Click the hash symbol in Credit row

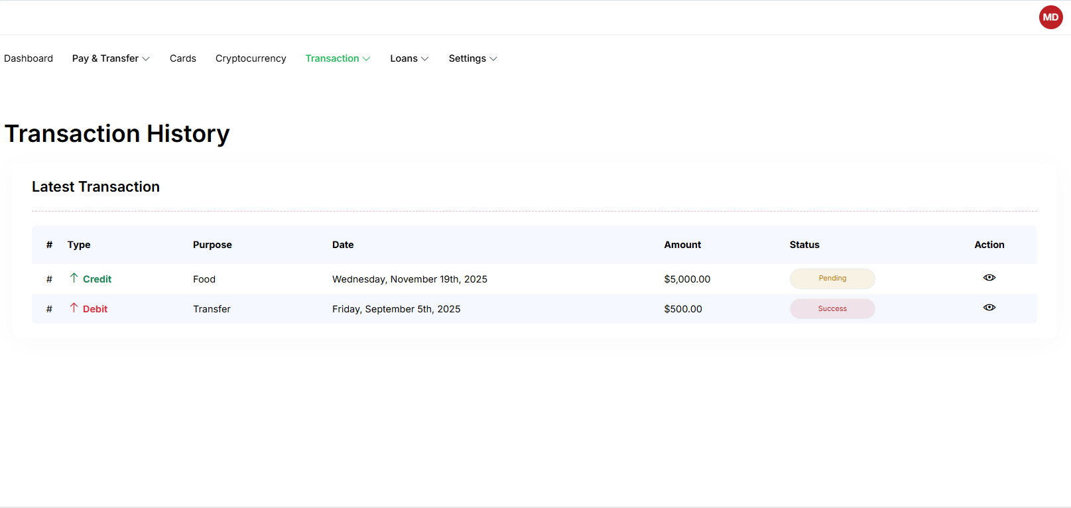(x=49, y=279)
